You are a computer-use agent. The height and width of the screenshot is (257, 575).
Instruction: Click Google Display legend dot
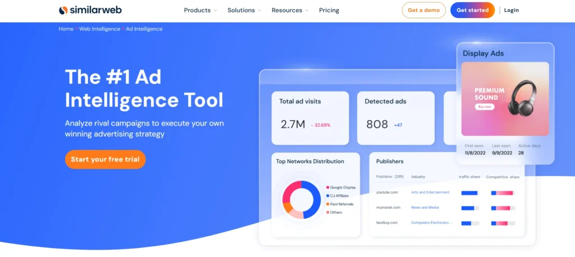coord(327,187)
